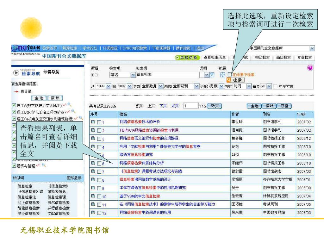Click the save disk icon in row 10
This screenshot has height=243, width=324.
(93, 196)
